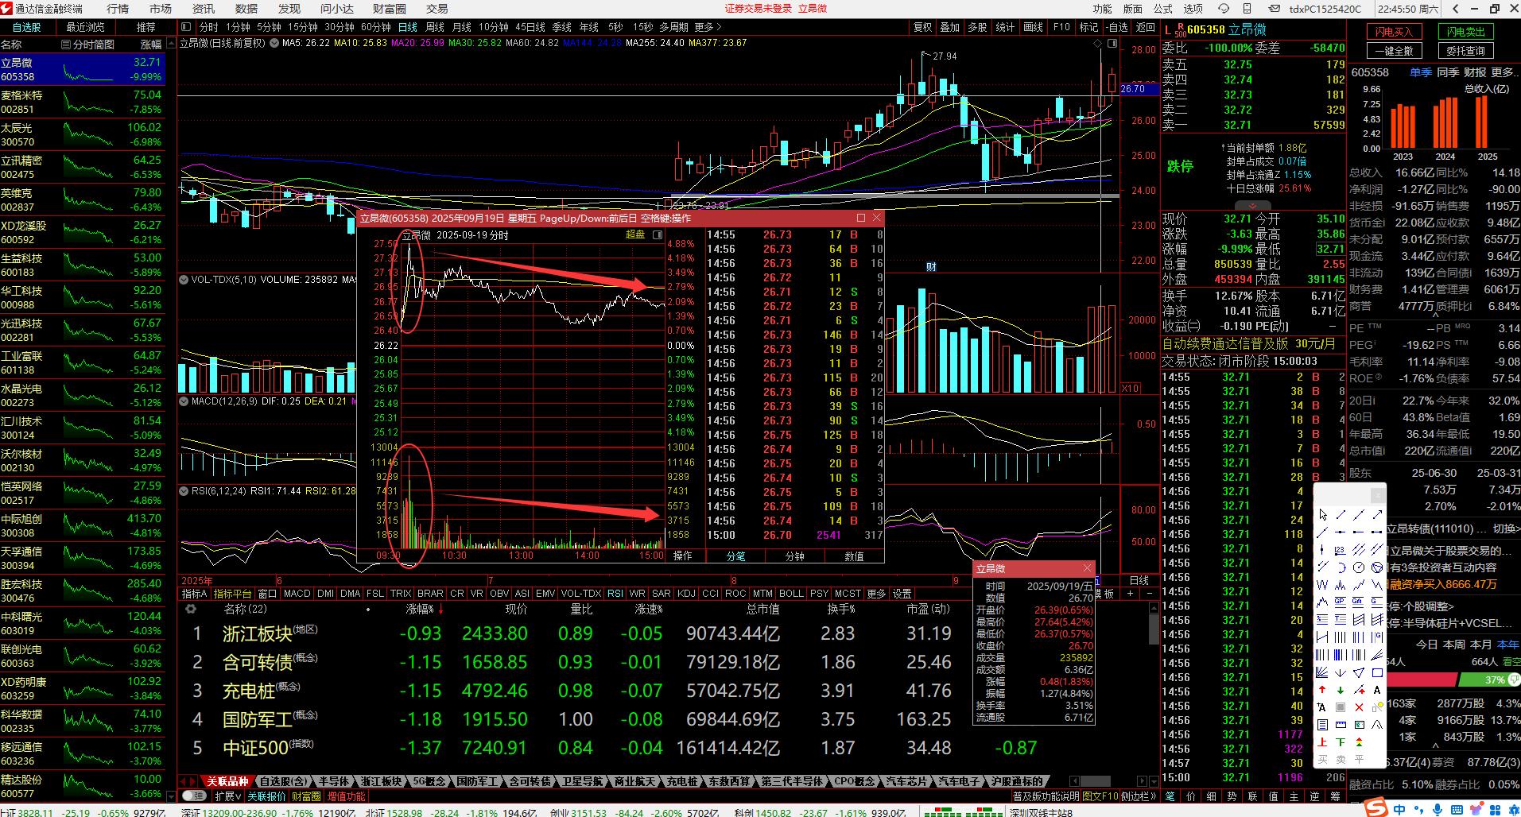1521x817 pixels.
Task: Select the circle drawing tool in palette
Action: [x=1359, y=567]
